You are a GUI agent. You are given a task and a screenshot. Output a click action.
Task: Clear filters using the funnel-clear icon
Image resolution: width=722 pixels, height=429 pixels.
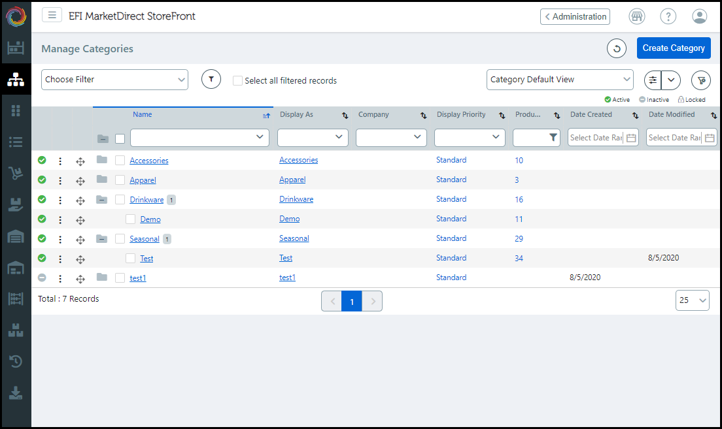tap(701, 80)
